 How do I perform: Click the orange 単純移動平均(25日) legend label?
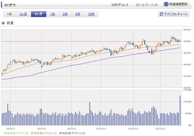44,133
